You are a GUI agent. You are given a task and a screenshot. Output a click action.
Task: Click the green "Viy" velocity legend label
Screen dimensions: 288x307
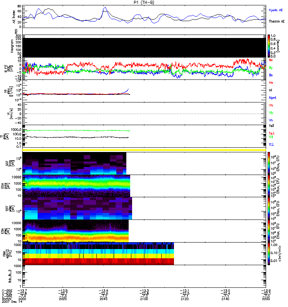[x=271, y=113]
